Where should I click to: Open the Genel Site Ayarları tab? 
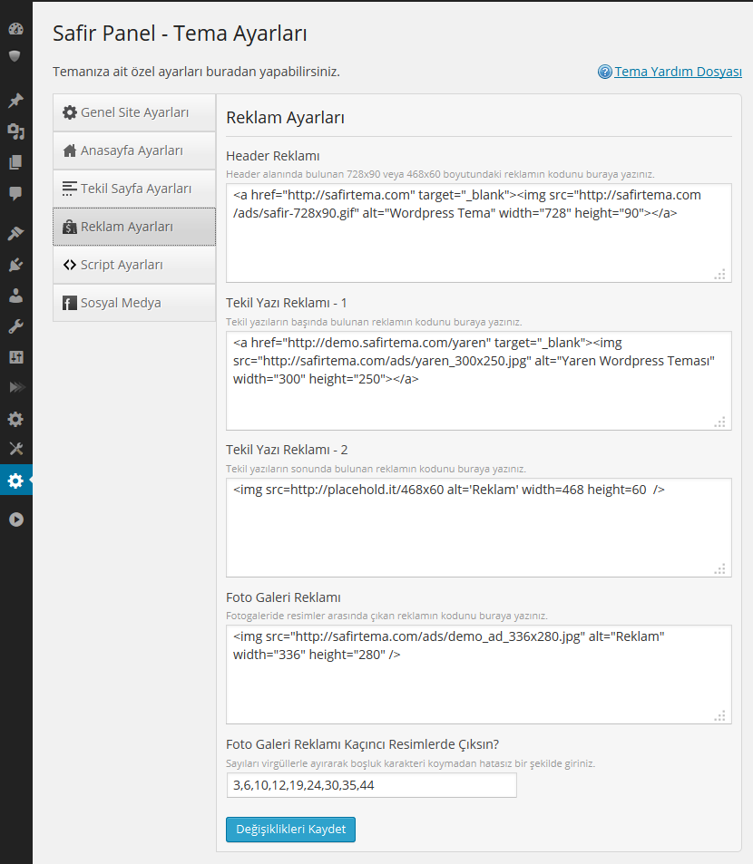[x=134, y=112]
